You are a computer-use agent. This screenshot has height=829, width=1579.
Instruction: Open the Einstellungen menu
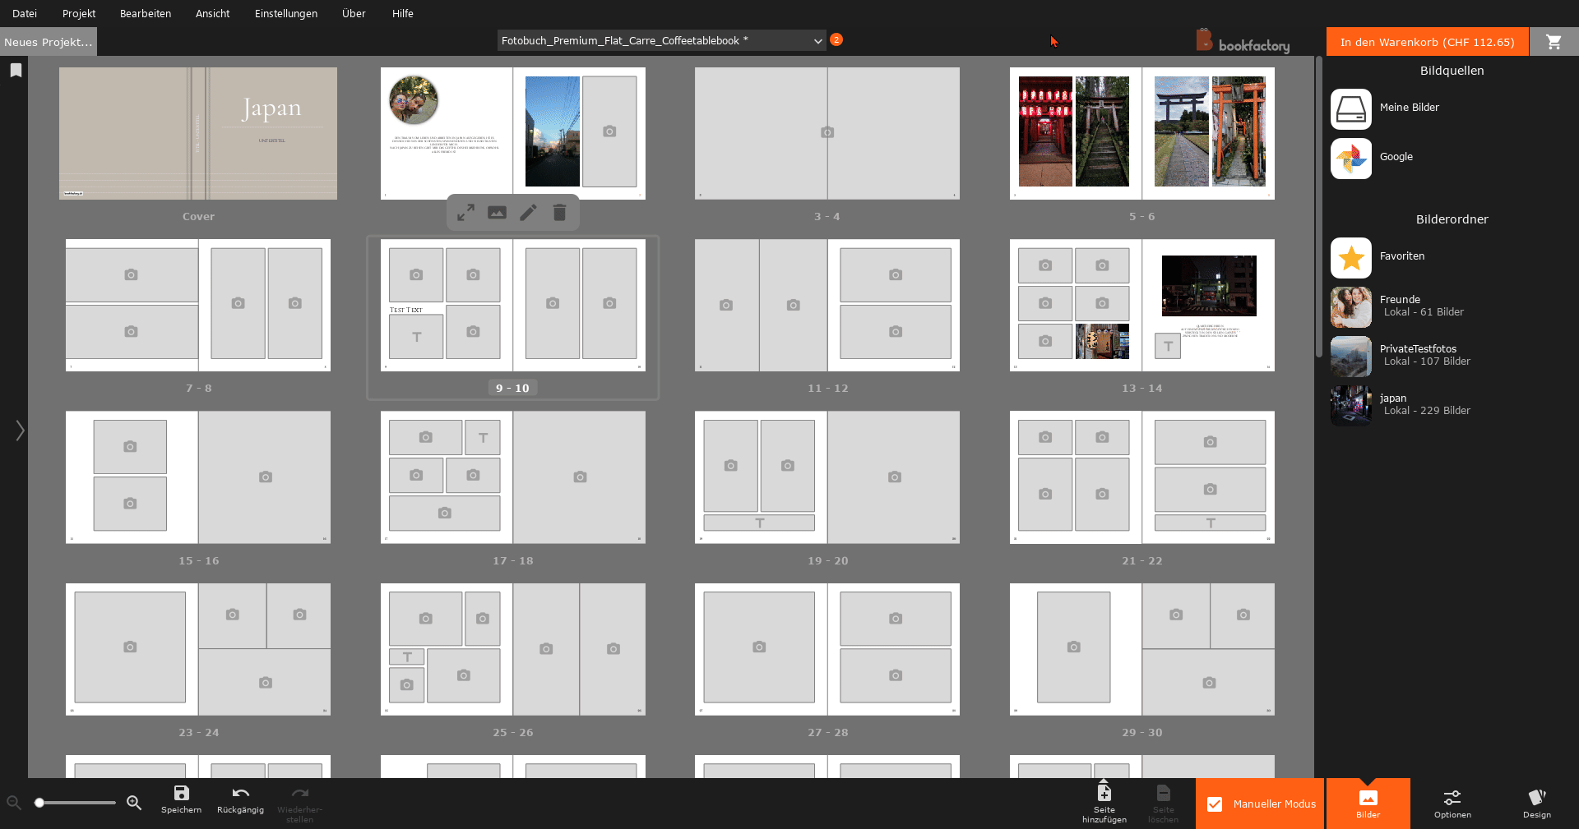tap(286, 13)
